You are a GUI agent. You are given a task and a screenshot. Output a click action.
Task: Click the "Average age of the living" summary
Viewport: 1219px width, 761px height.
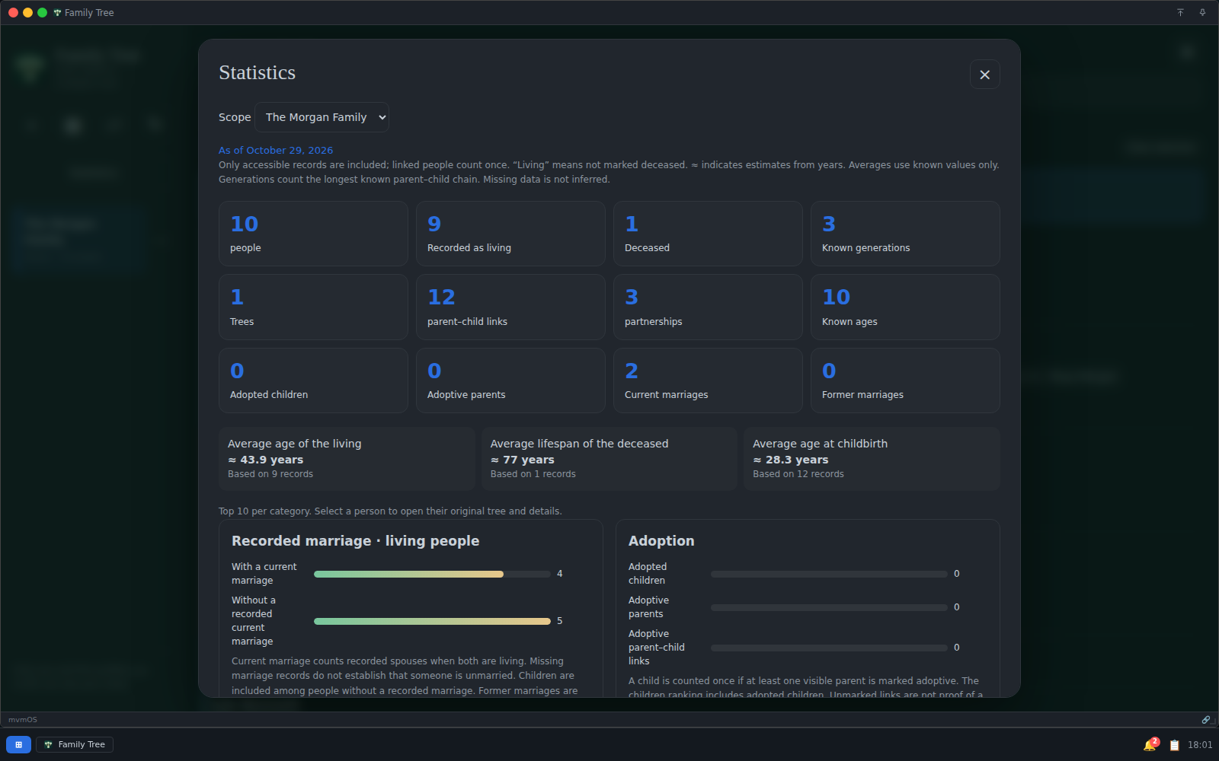347,459
